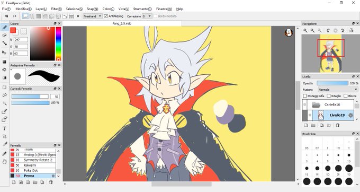Select the Gradient tool
Viewport: 360px width, 192px height.
pos(4,77)
